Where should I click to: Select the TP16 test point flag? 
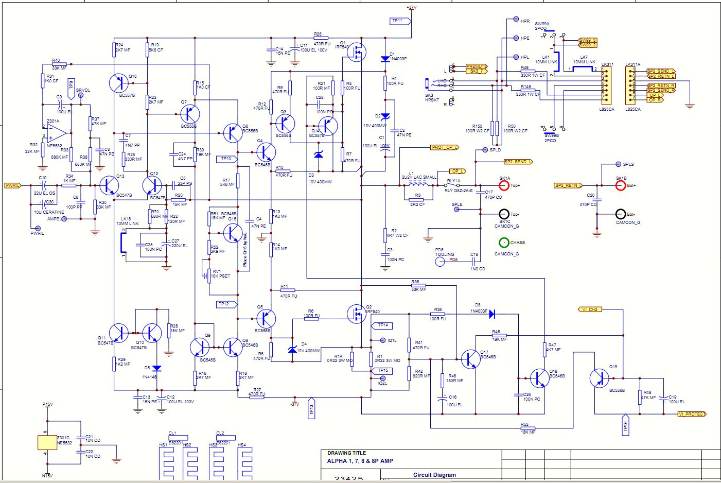tap(626, 425)
